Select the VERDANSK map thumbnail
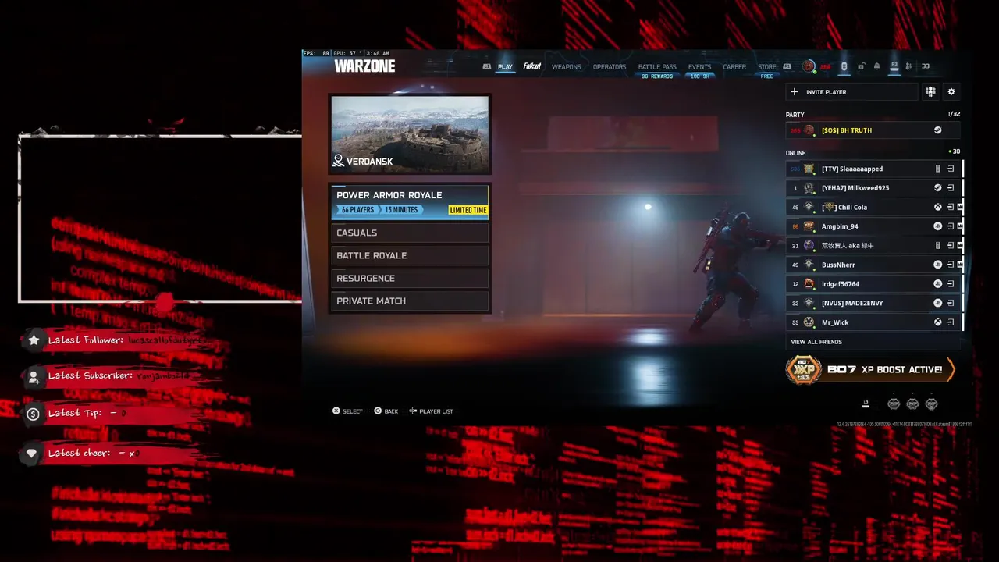This screenshot has height=562, width=999. point(411,134)
